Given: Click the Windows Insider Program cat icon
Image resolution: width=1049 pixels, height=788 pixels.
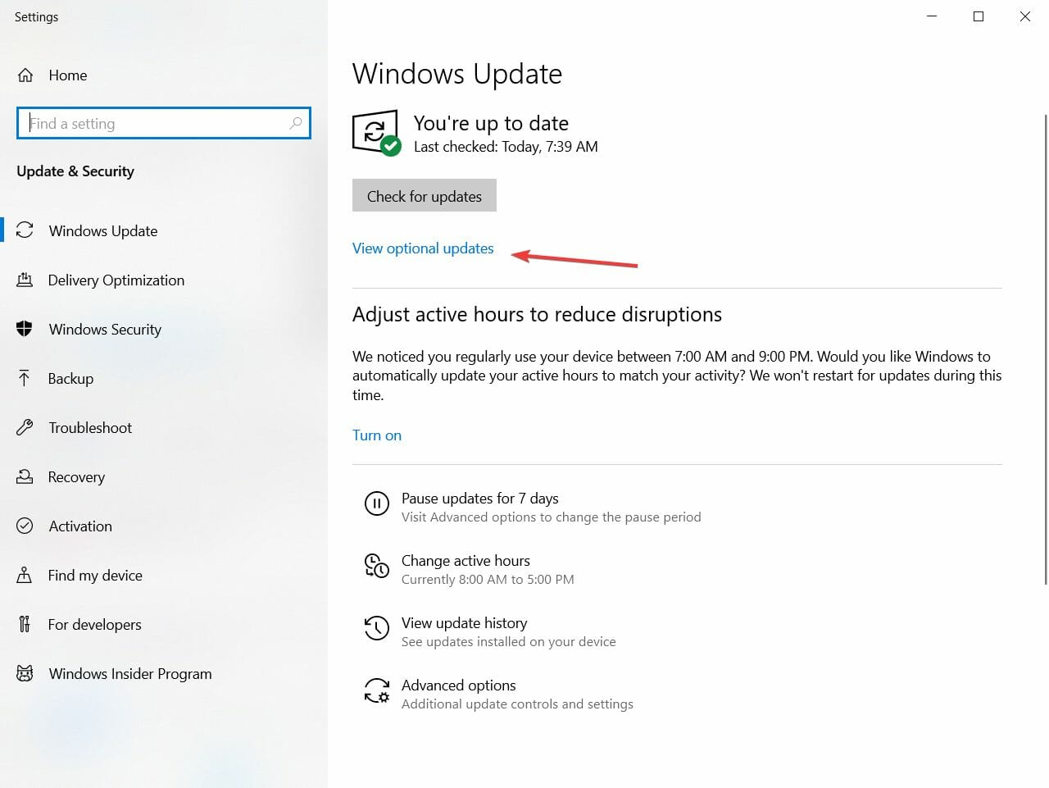Looking at the screenshot, I should click(x=25, y=673).
